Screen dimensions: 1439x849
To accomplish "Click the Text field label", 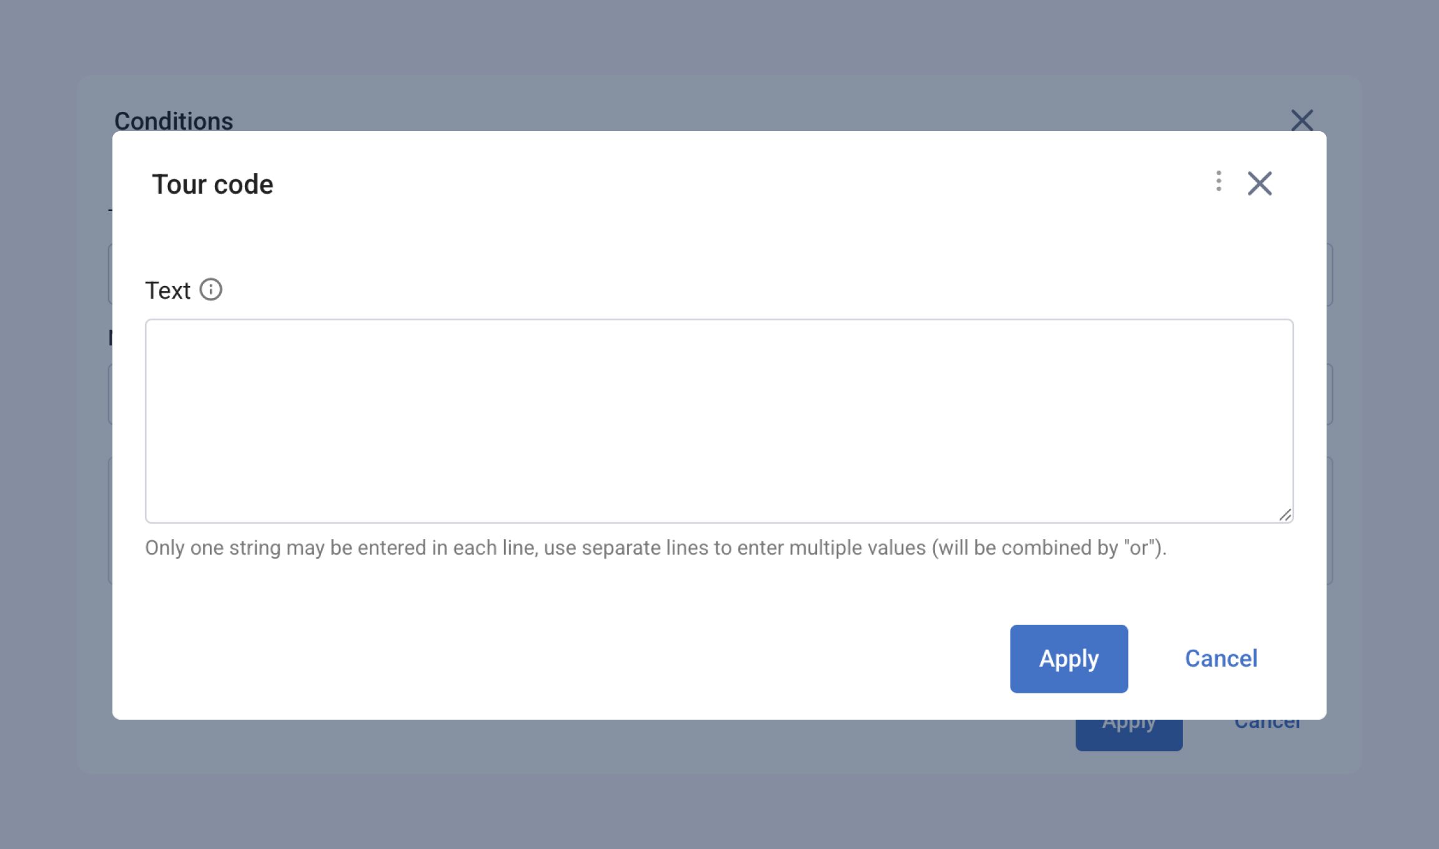I will point(167,290).
